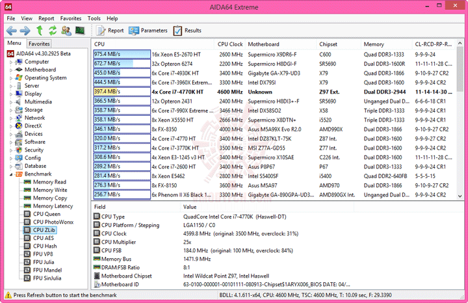Select the Benchmark folder icon

click(19, 174)
